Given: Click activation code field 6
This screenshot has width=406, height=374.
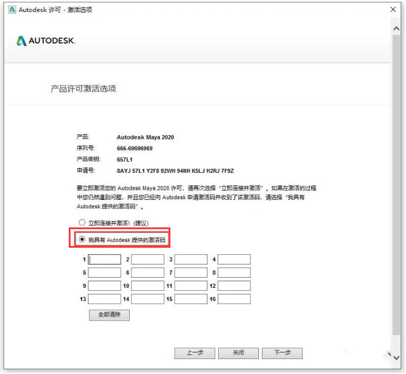Looking at the screenshot, I should [x=148, y=272].
